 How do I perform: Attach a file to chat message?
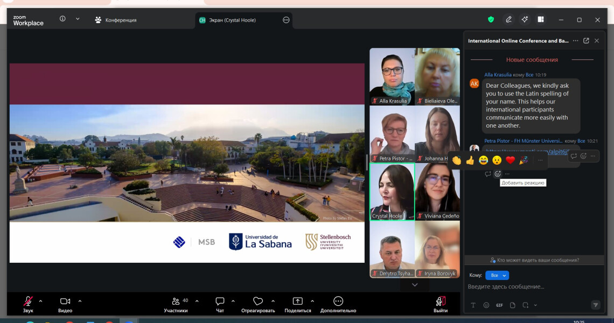pos(513,305)
